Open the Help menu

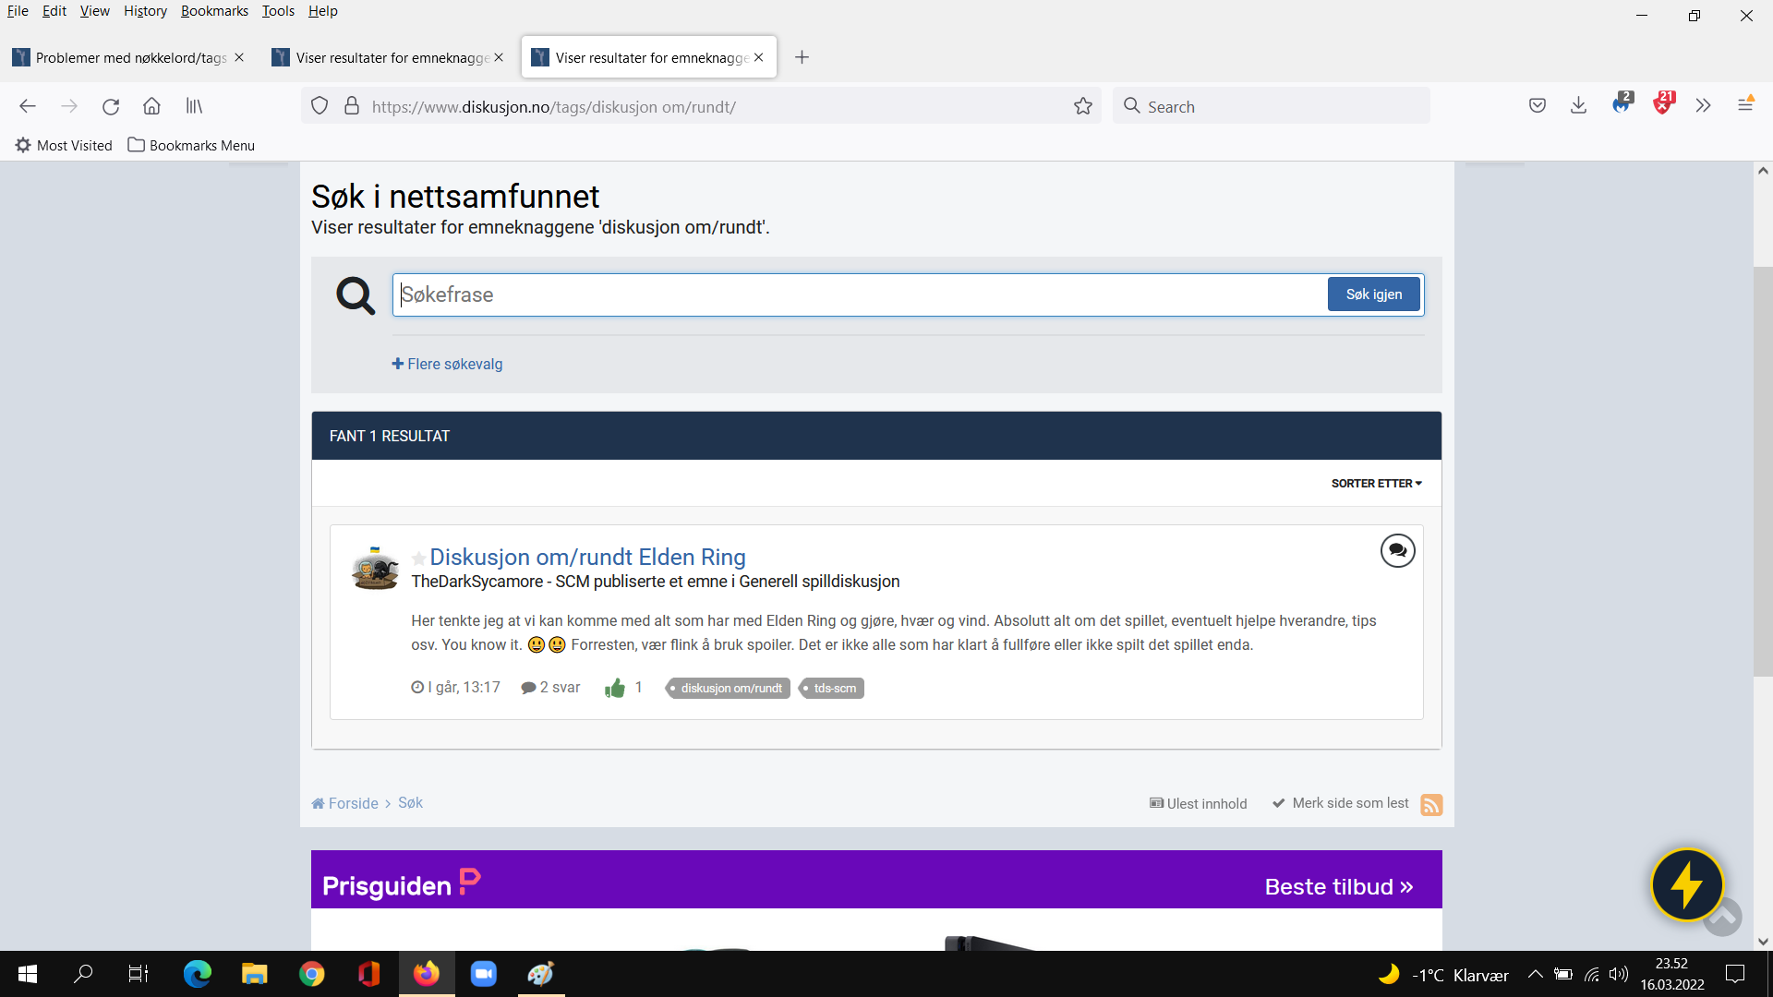click(x=323, y=11)
